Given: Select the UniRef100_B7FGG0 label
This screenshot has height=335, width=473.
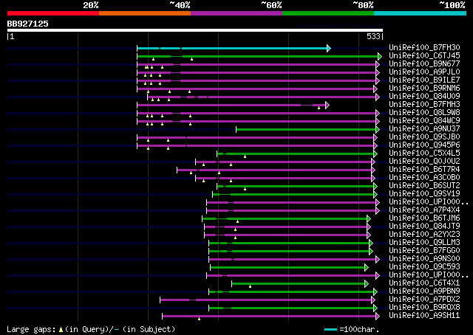Looking at the screenshot, I should [424, 251].
